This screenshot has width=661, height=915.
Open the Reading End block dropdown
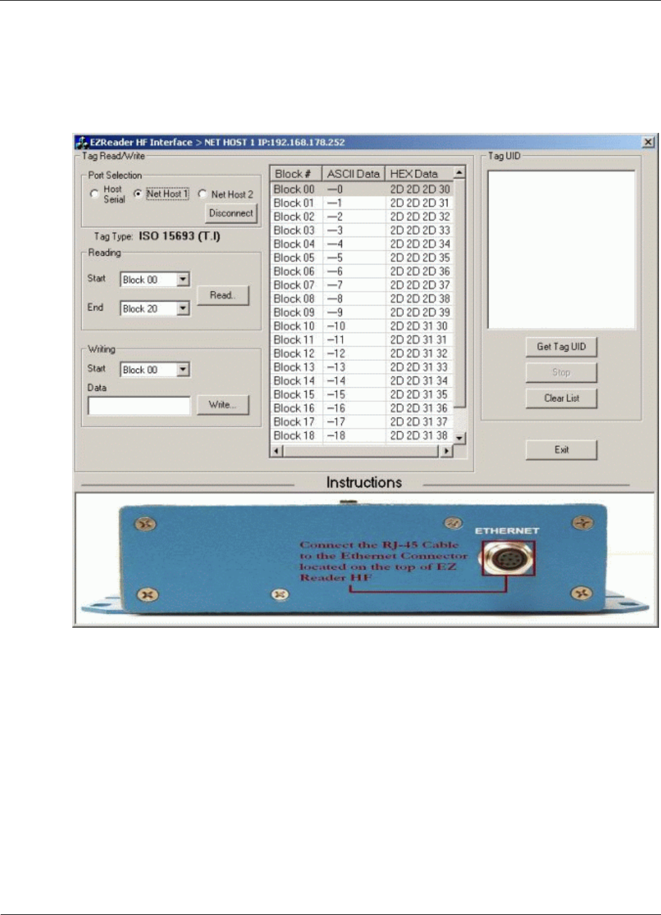(183, 309)
